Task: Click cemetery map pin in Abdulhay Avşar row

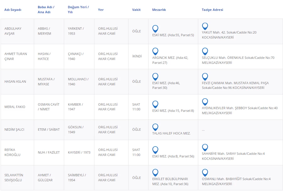Action: (155, 29)
